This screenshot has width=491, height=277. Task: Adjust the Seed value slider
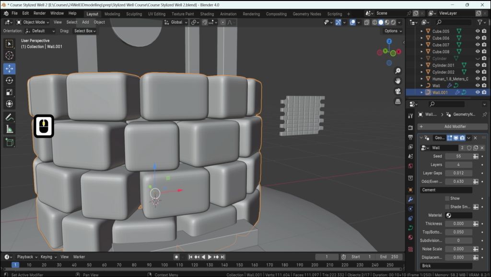[458, 156]
